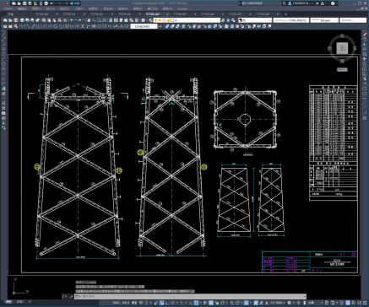Click the status bar Customization icon

366,303
